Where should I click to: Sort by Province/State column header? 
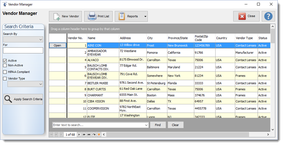point(181,38)
